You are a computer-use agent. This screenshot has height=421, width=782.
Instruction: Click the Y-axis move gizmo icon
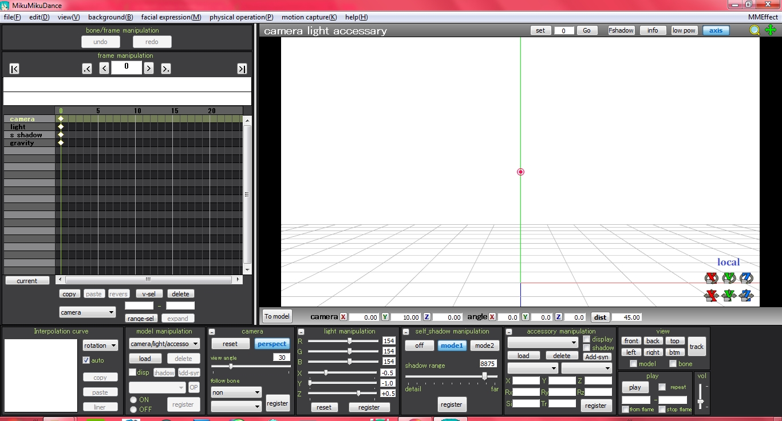click(729, 296)
